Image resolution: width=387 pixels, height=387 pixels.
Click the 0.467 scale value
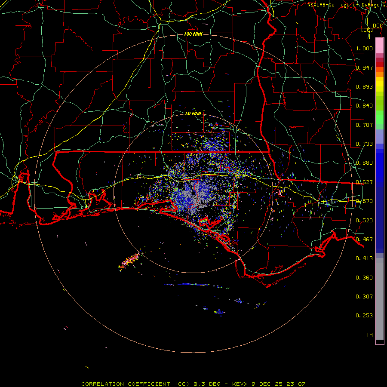click(x=364, y=239)
